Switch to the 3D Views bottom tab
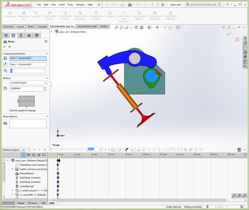This screenshot has width=249, height=210. [x=32, y=203]
